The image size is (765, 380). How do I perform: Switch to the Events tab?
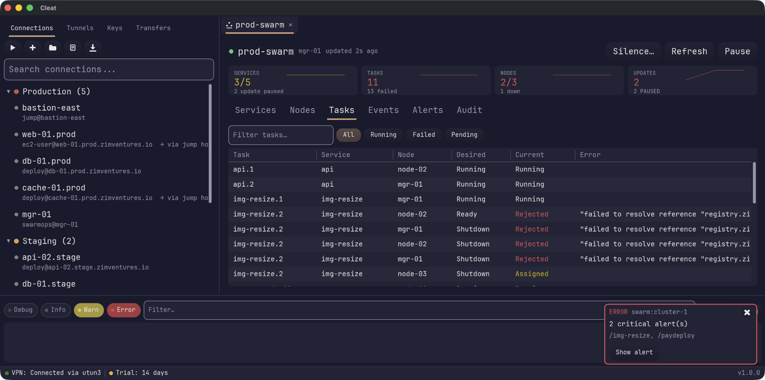point(383,110)
